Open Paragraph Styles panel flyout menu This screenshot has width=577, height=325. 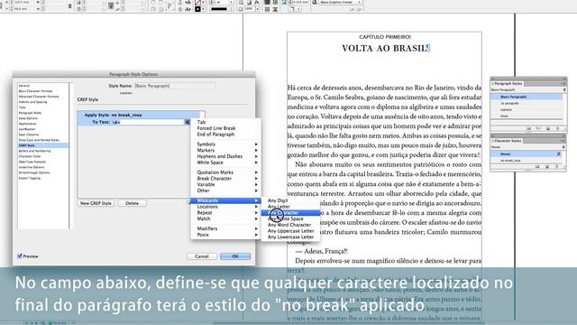tap(563, 84)
